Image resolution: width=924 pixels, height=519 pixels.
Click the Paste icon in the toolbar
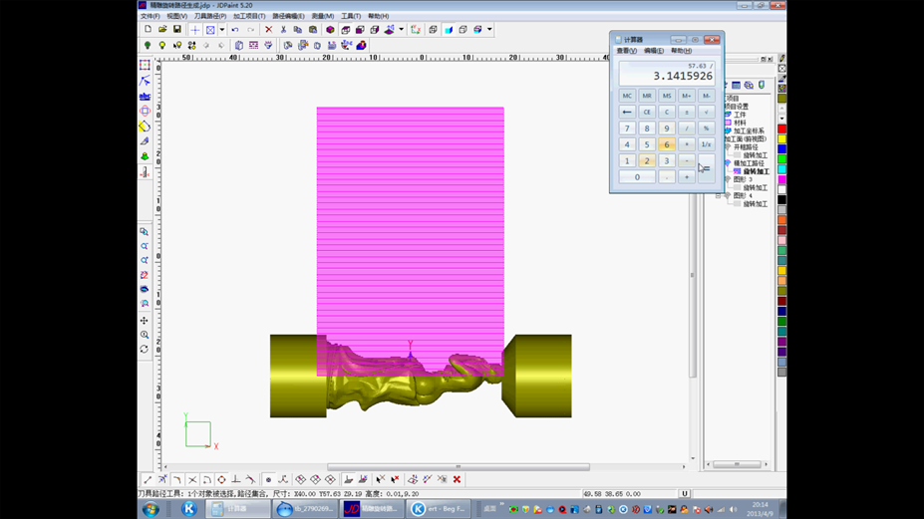[x=313, y=30]
